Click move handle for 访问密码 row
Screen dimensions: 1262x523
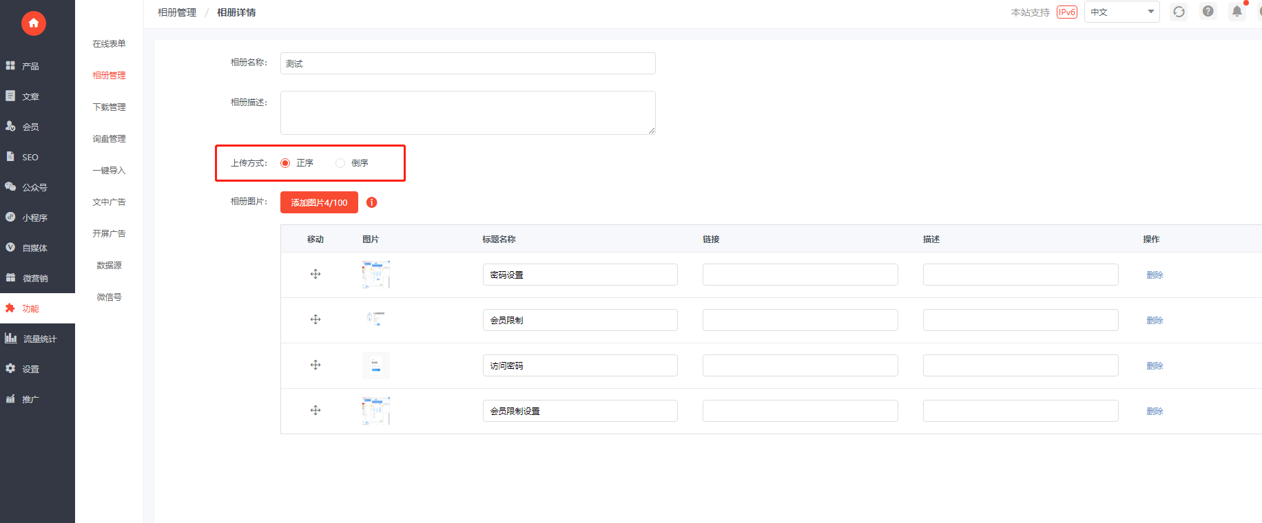[x=315, y=365]
